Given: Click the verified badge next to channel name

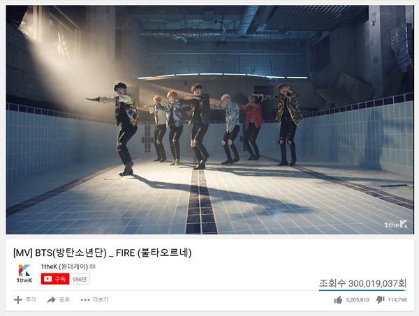Looking at the screenshot, I should pyautogui.click(x=92, y=266).
